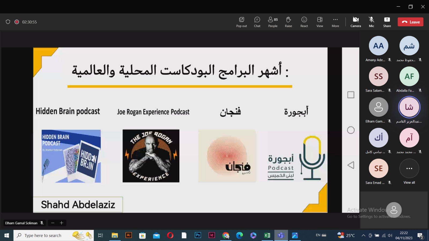Raise your hand in the meeting

pyautogui.click(x=289, y=22)
